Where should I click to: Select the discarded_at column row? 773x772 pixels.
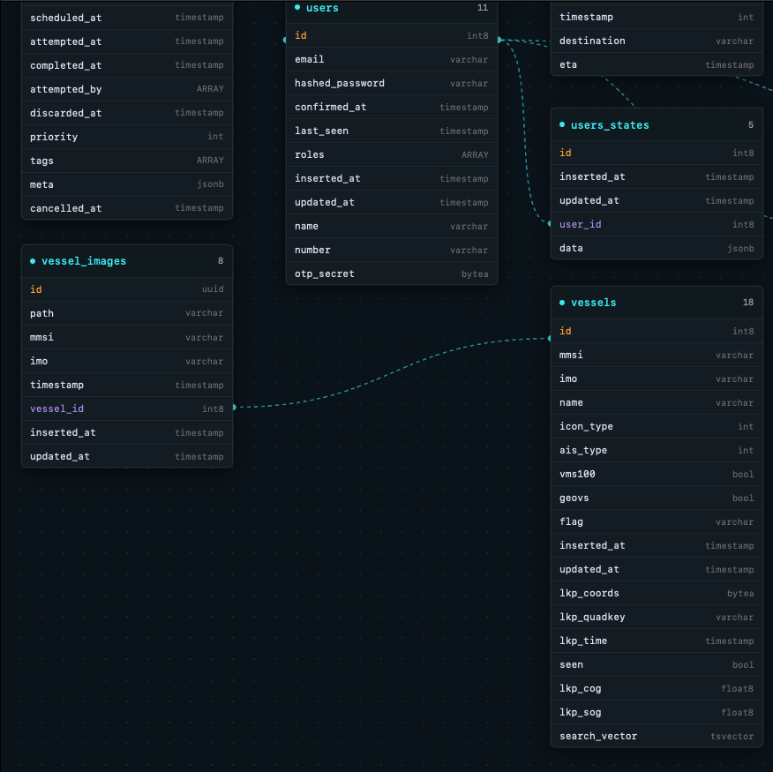[x=127, y=113]
